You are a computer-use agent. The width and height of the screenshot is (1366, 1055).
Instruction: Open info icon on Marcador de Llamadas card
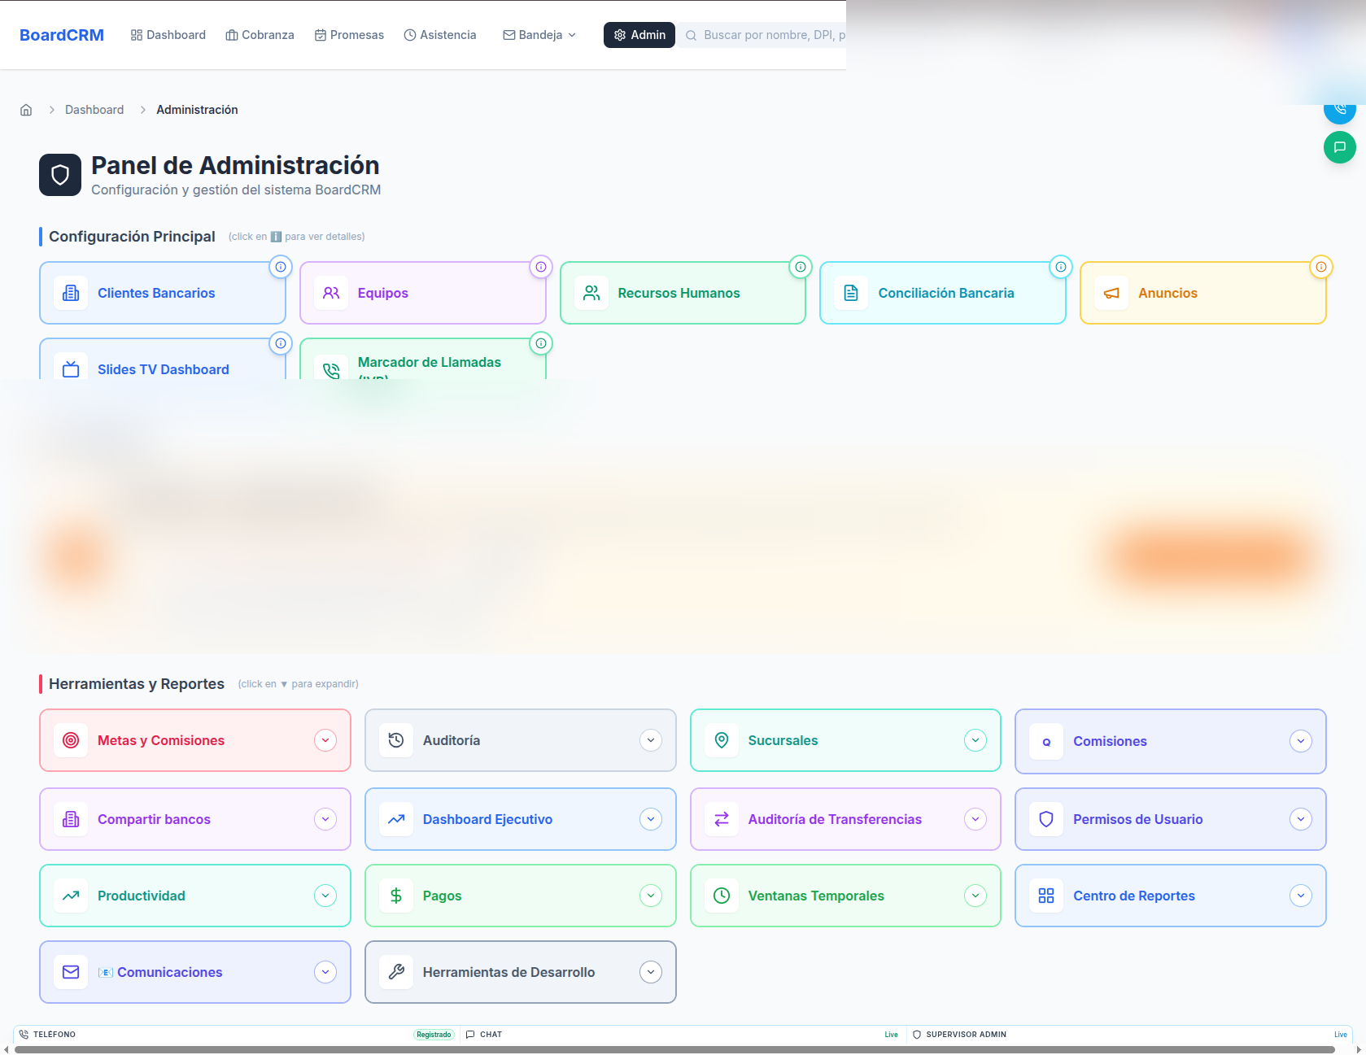tap(541, 343)
